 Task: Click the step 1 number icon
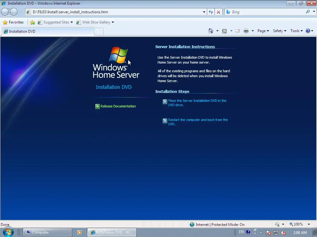click(x=165, y=102)
